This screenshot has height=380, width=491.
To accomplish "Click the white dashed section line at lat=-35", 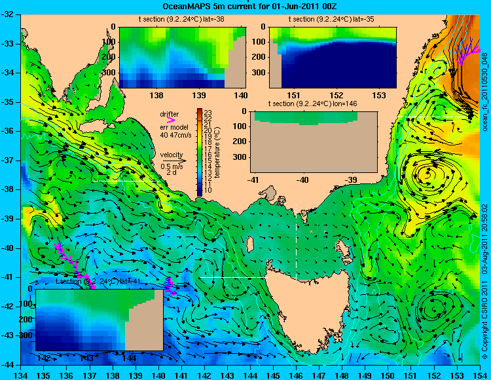I will coord(432,117).
